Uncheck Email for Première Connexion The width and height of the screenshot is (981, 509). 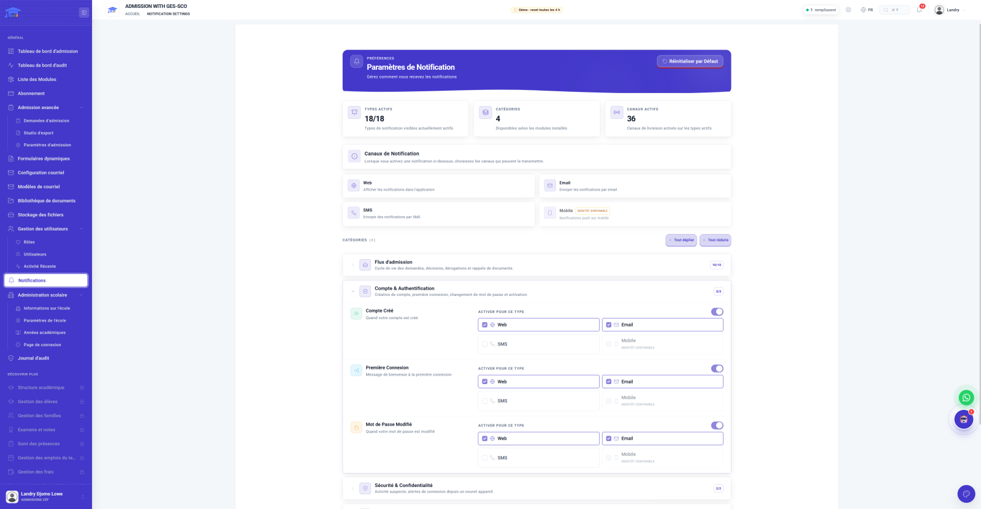pyautogui.click(x=609, y=382)
